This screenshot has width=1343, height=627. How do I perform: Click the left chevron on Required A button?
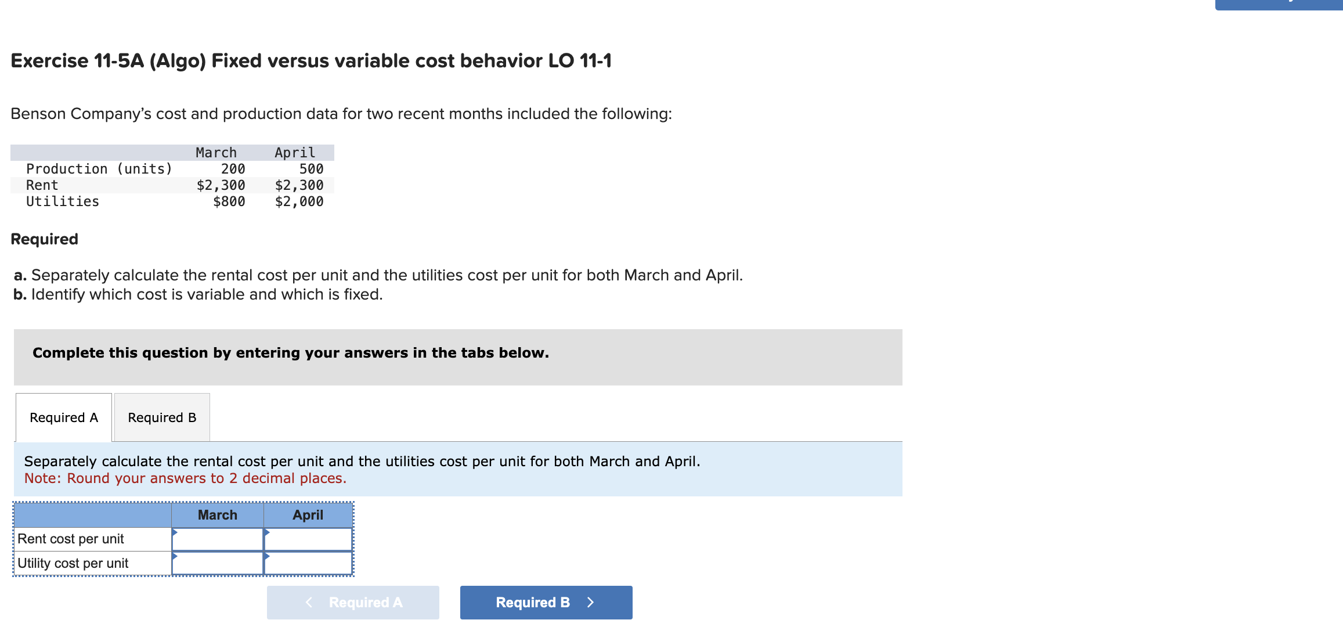coord(309,603)
